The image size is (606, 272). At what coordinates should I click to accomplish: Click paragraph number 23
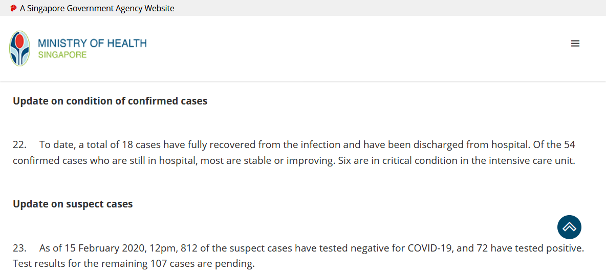[19, 248]
